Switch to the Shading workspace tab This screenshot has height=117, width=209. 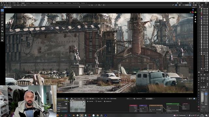[51, 3]
